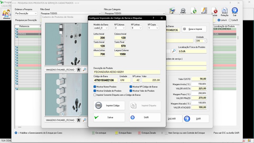Click the Gerar e Imprimir button
Screen dimensions: 254x143
tap(194, 29)
